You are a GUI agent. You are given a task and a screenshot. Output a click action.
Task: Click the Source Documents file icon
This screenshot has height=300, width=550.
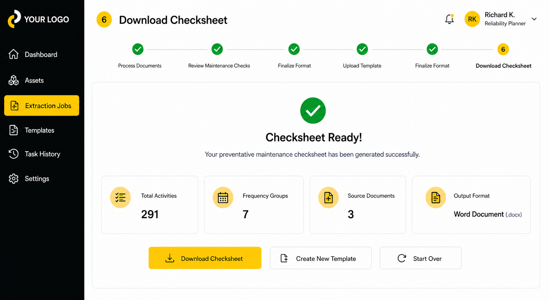[328, 197]
